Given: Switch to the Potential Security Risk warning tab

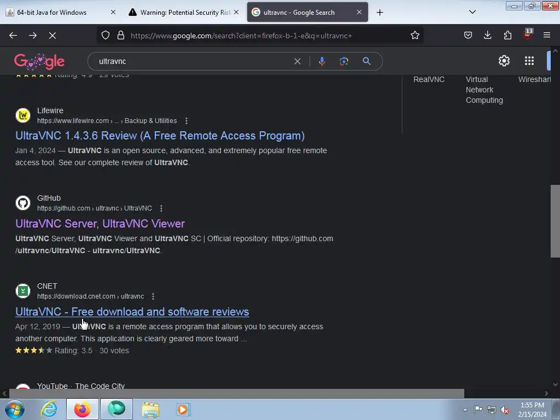Looking at the screenshot, I should point(185,13).
